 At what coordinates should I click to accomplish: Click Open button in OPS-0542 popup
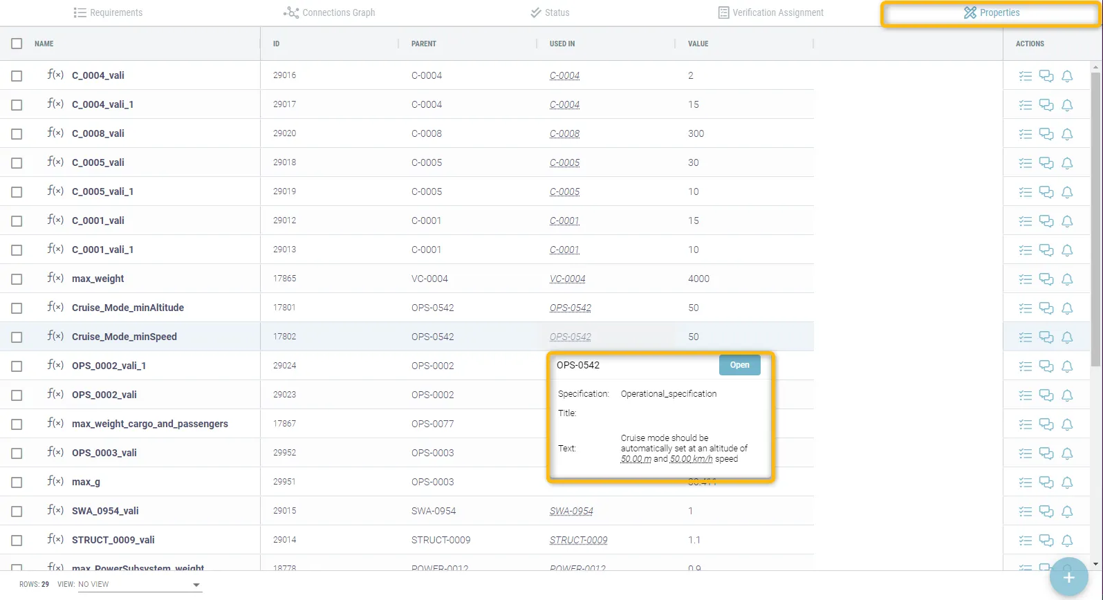click(739, 365)
